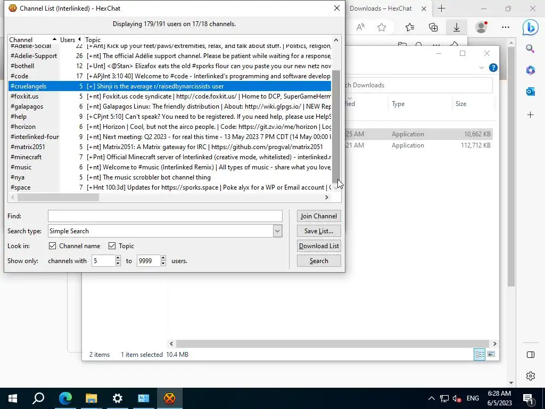The width and height of the screenshot is (545, 409).
Task: Add sidebar app with plus icon
Action: [530, 115]
